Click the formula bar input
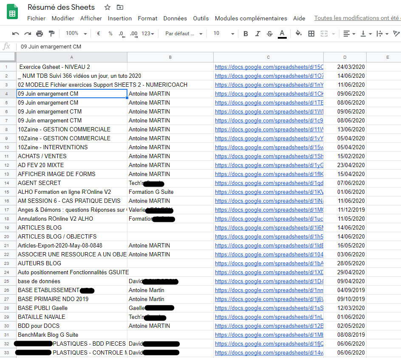 (209, 47)
